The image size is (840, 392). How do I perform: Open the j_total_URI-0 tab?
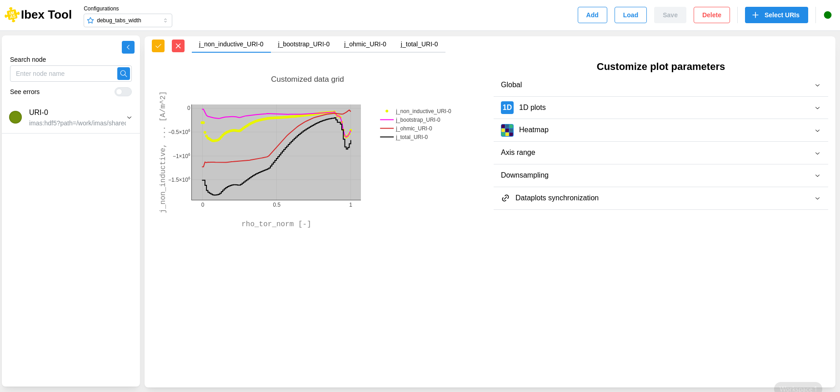[419, 44]
